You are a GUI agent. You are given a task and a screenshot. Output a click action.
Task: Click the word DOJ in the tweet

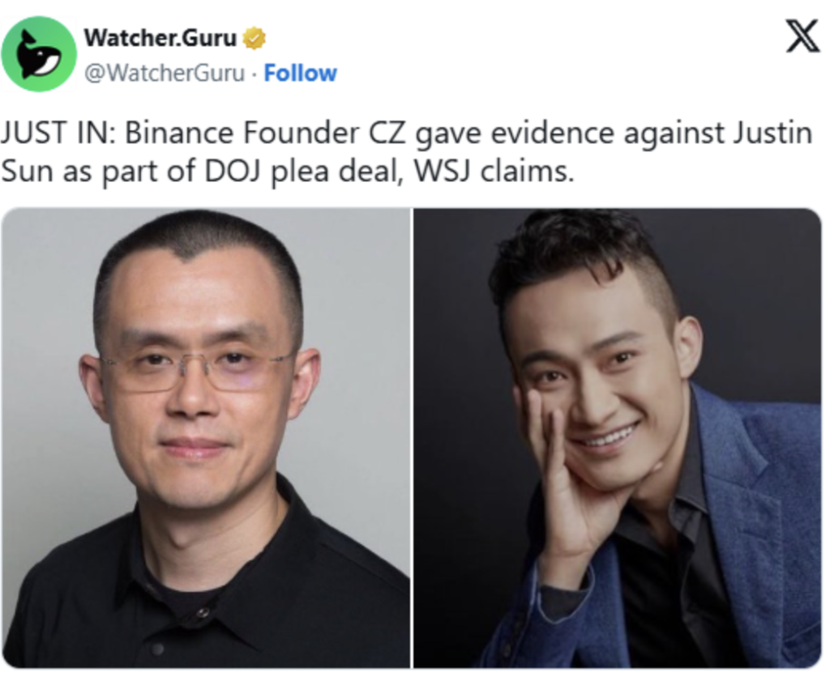(233, 172)
